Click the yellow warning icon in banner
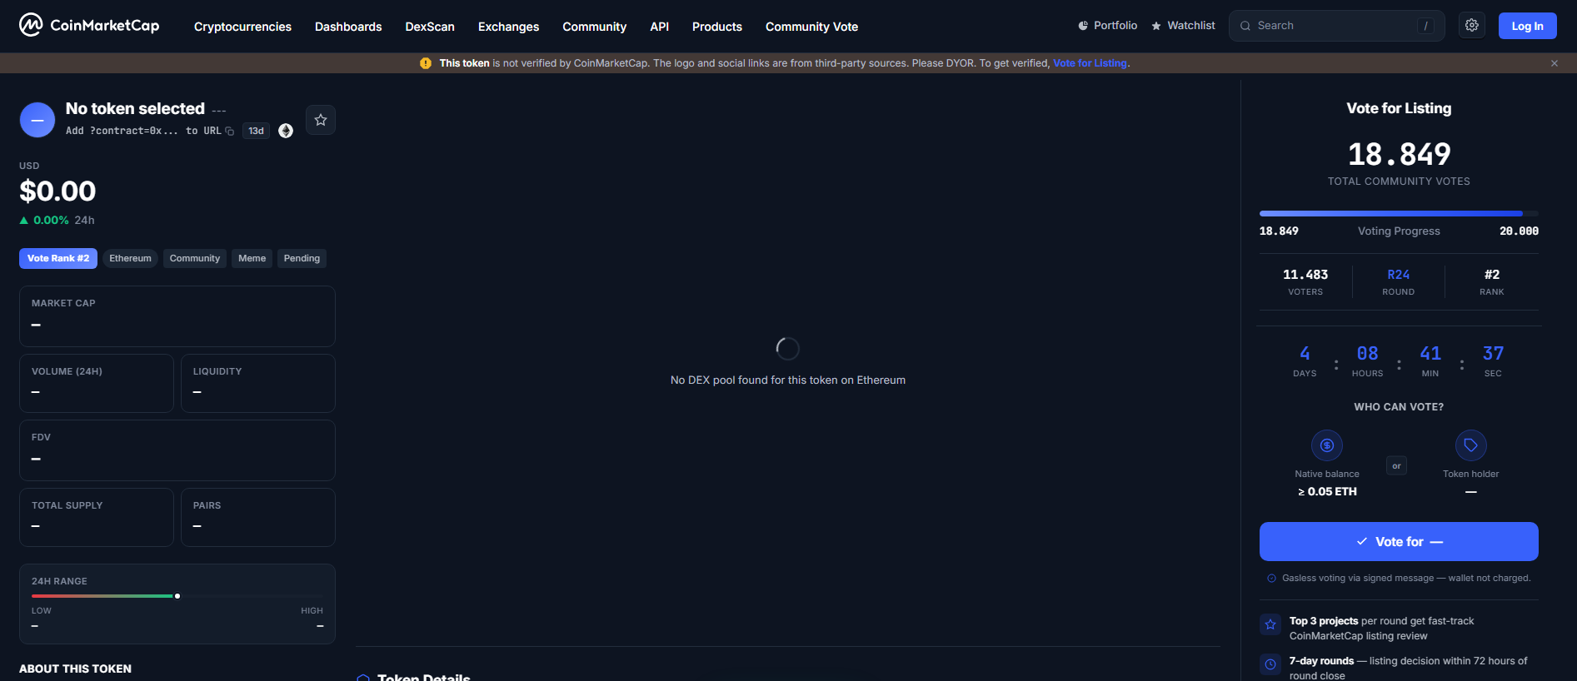The width and height of the screenshot is (1577, 681). [426, 63]
